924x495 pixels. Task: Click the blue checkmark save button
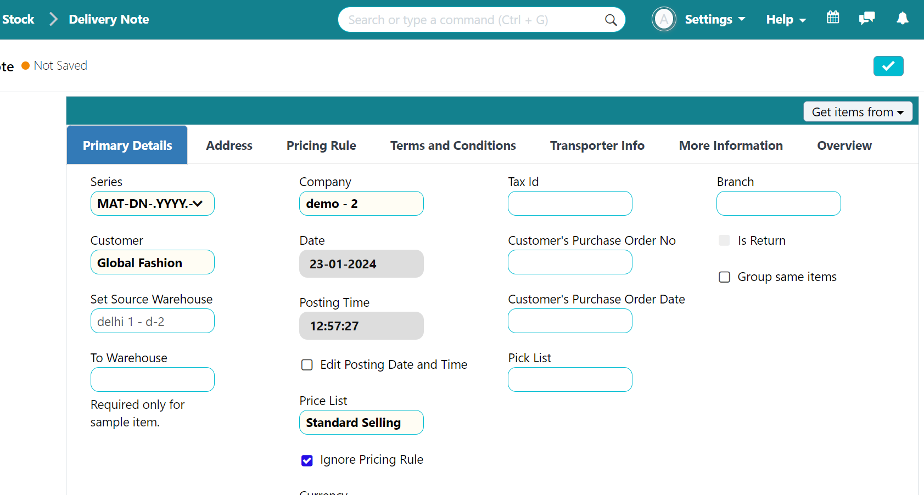pyautogui.click(x=888, y=66)
